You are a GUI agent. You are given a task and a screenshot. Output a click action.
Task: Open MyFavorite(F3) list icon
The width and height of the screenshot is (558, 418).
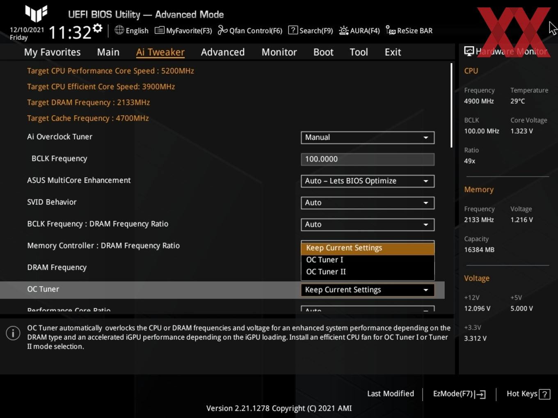[x=159, y=30]
